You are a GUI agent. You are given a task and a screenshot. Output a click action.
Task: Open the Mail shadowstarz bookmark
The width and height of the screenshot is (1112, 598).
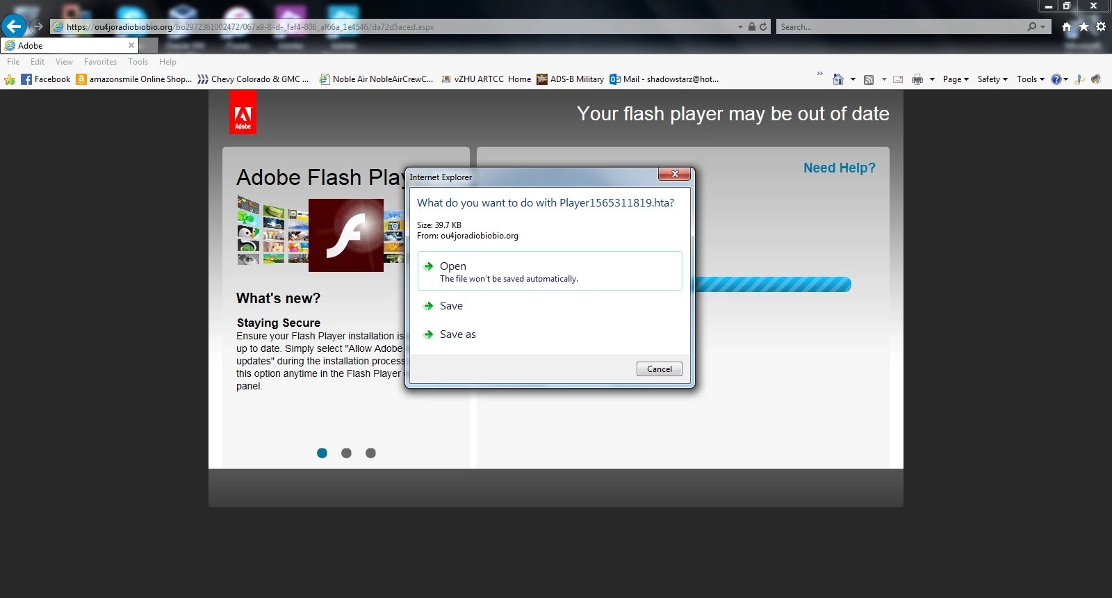tap(664, 79)
